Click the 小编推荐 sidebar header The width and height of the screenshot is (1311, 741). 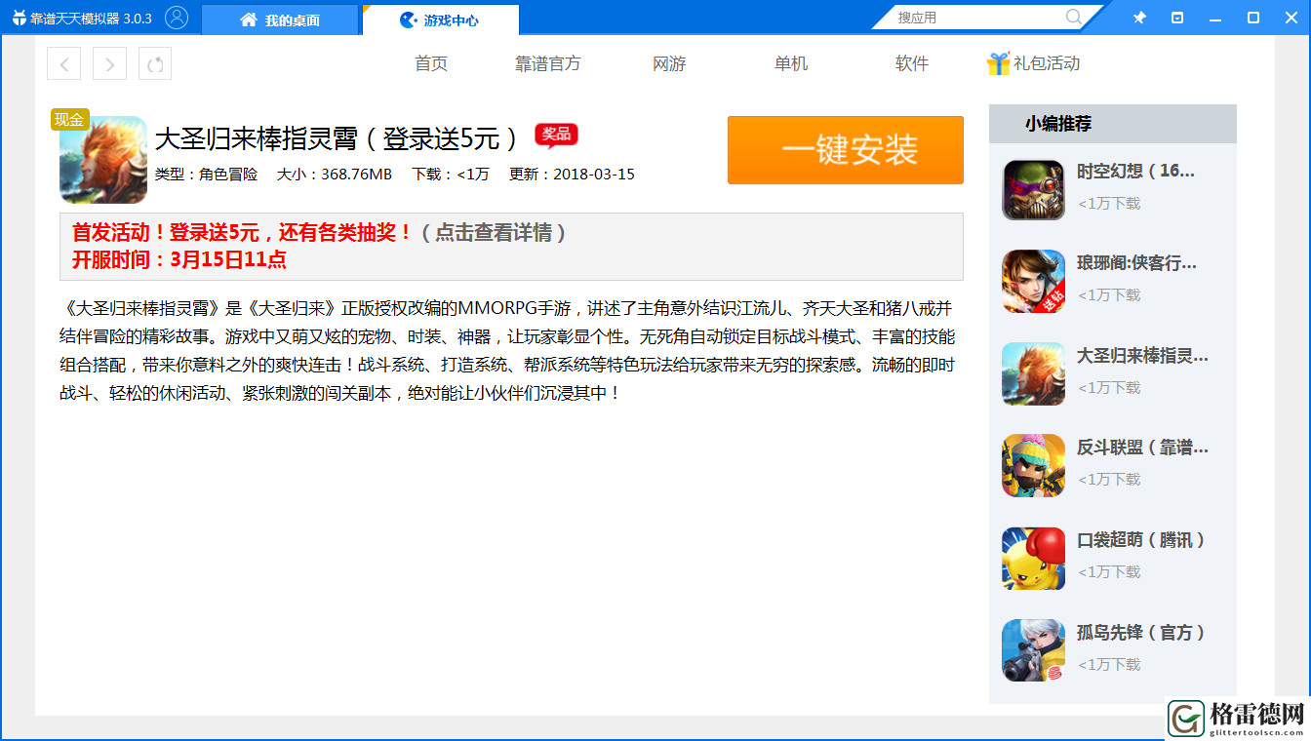(1113, 124)
